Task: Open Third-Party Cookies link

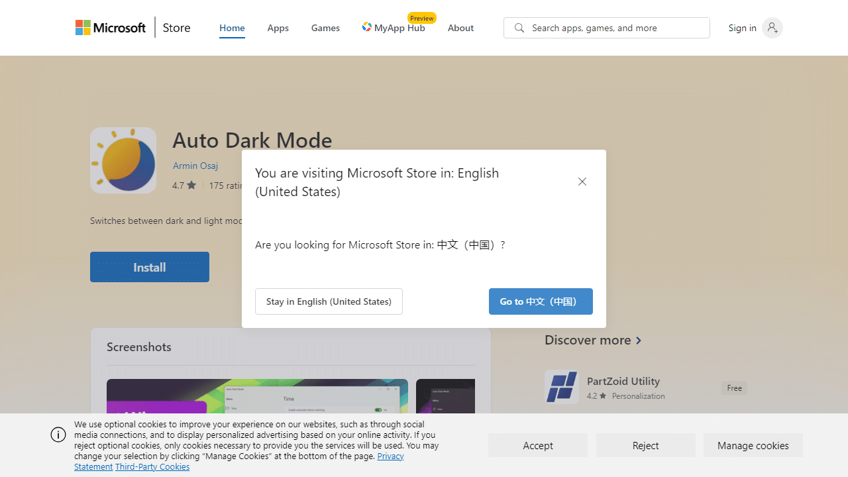Action: click(152, 467)
